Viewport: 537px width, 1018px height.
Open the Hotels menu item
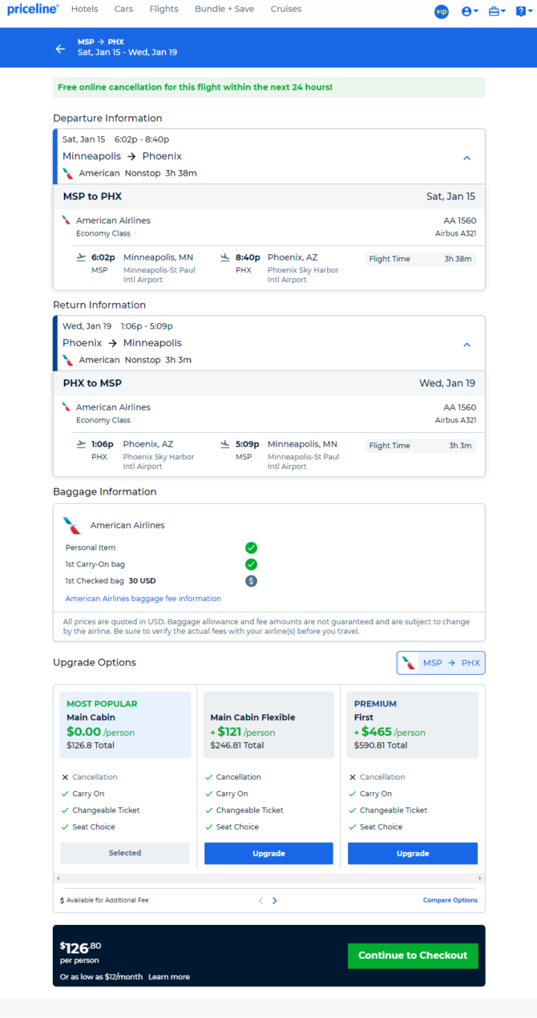[84, 10]
